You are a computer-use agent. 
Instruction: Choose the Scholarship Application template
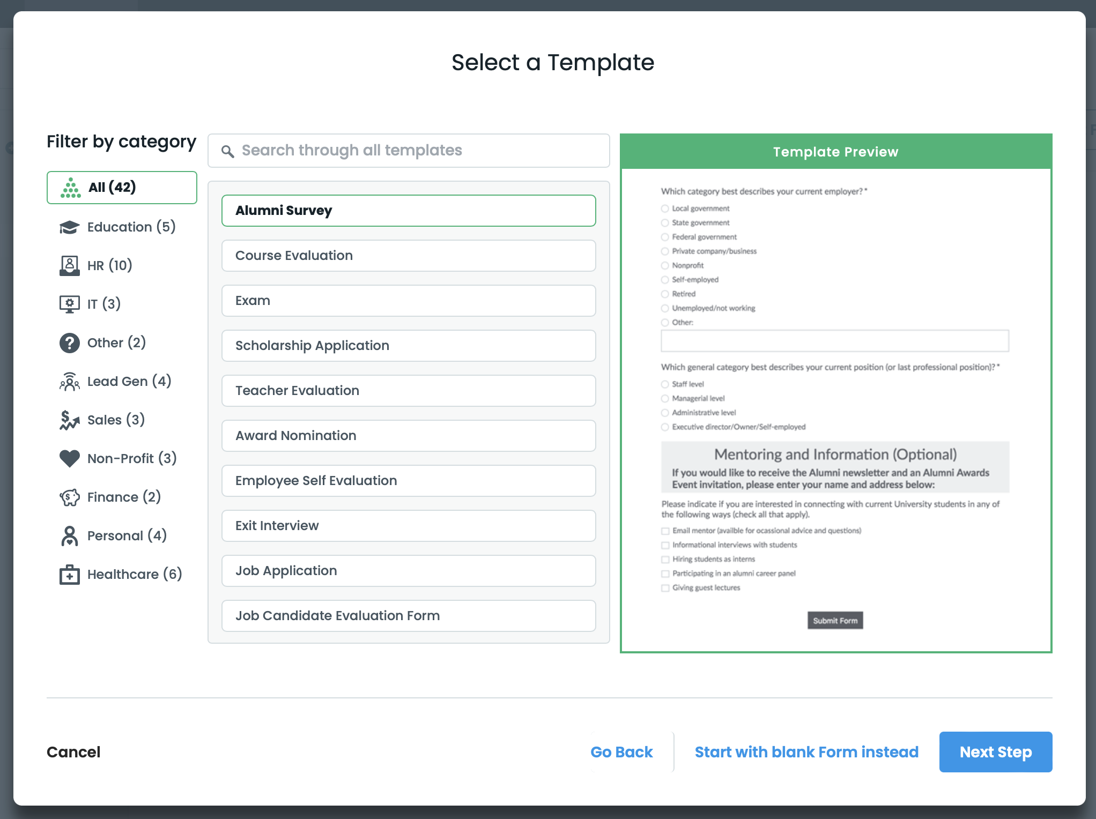tap(408, 346)
